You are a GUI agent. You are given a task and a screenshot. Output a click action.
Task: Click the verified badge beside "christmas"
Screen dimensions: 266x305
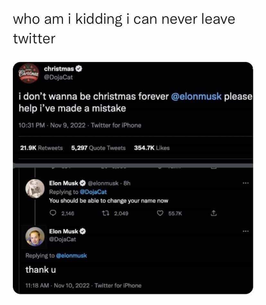[79, 69]
